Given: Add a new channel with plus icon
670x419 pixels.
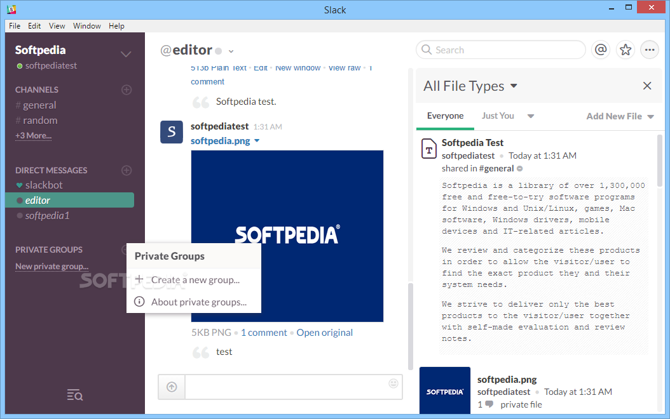Looking at the screenshot, I should coord(126,90).
